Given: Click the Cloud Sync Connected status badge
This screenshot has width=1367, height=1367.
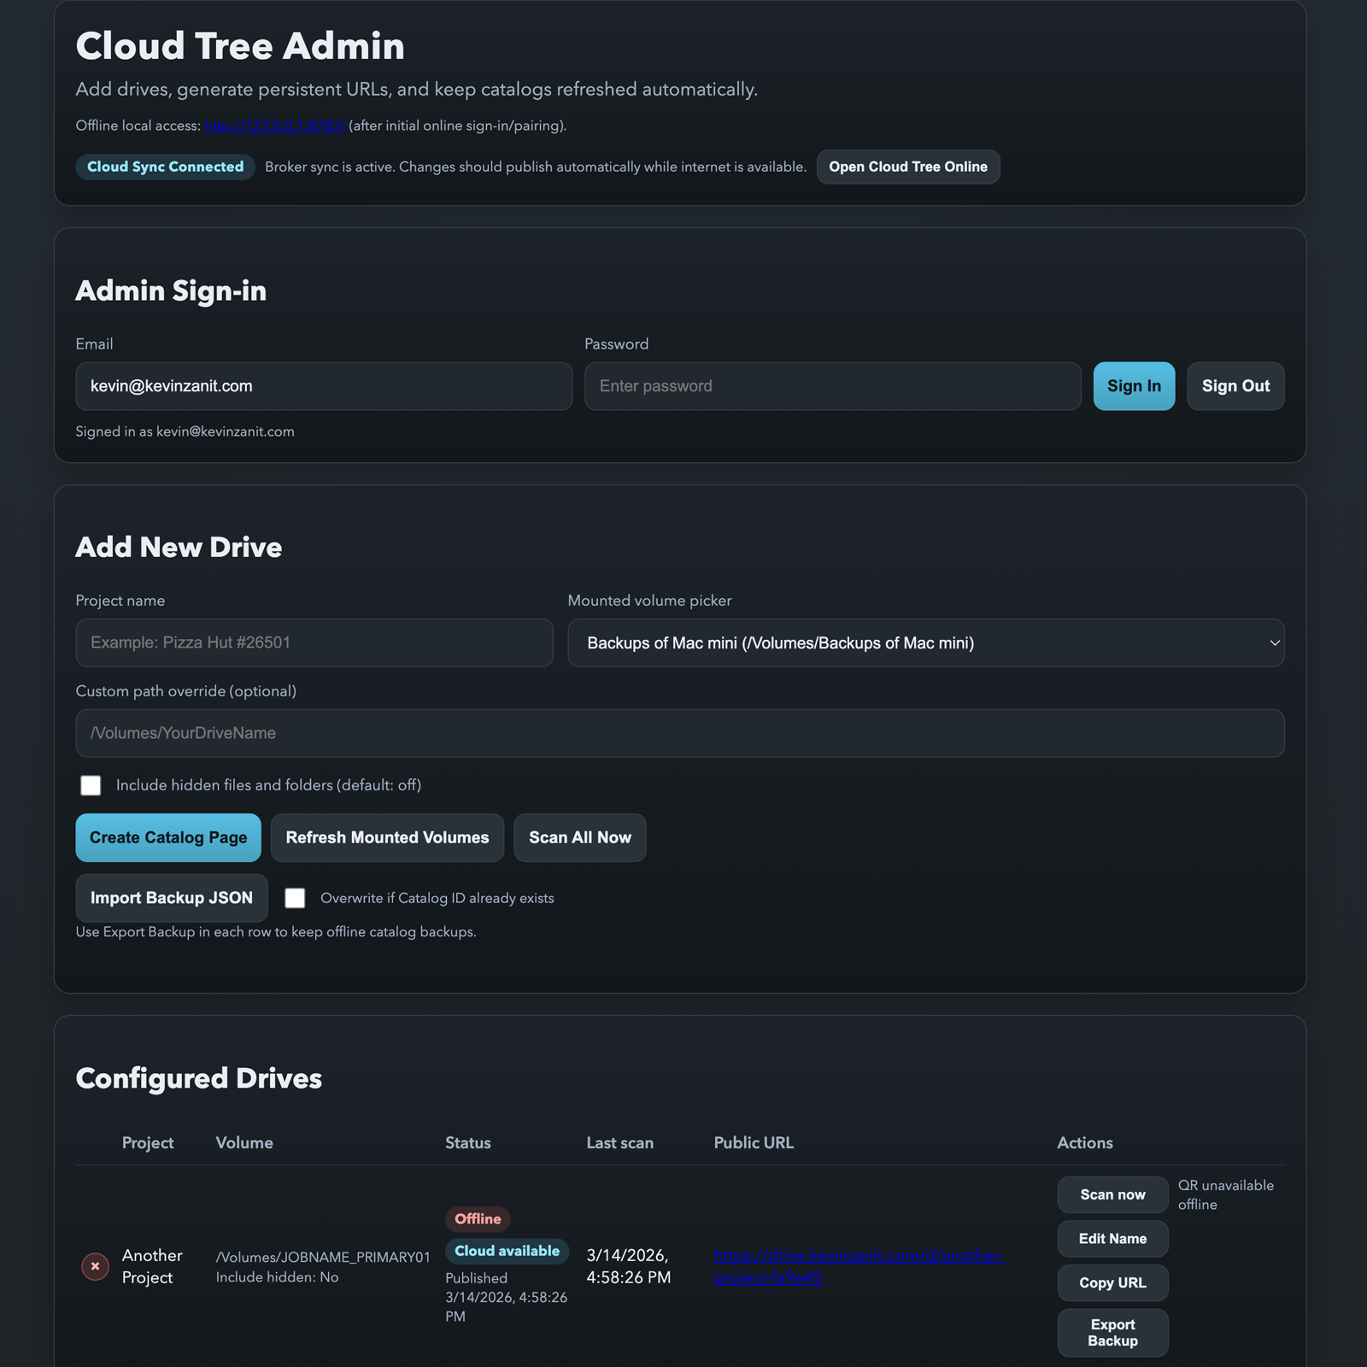Looking at the screenshot, I should click(x=164, y=167).
